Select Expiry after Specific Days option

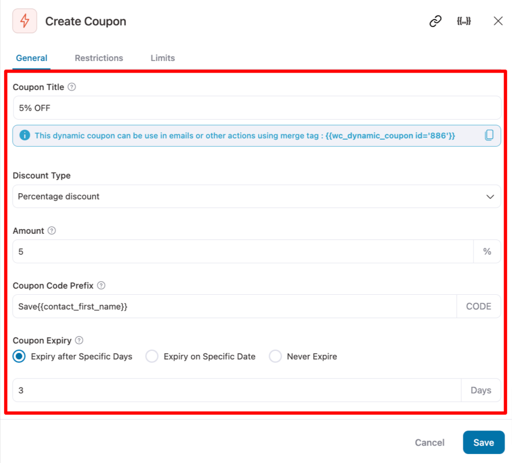(x=18, y=356)
